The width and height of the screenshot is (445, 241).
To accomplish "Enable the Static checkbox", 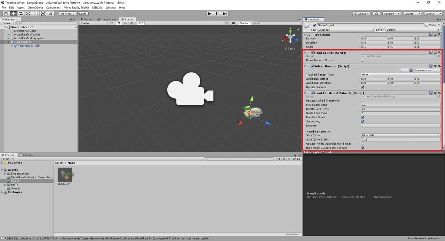I will point(427,25).
